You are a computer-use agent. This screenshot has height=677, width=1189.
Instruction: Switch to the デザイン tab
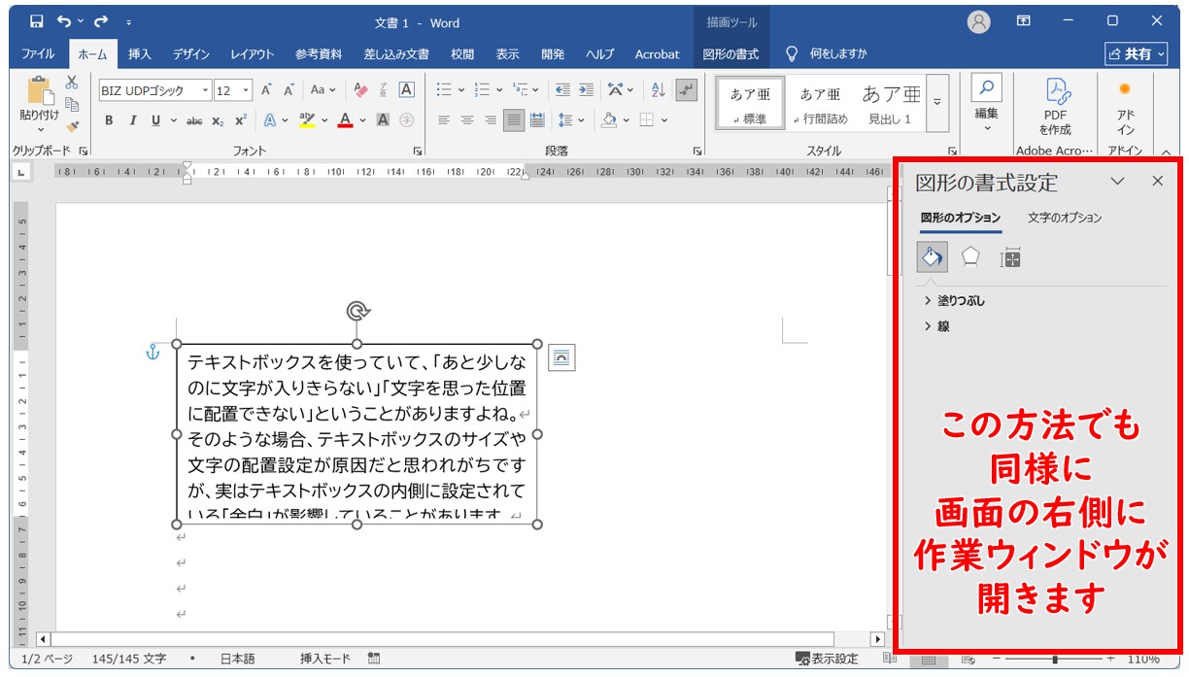click(191, 54)
